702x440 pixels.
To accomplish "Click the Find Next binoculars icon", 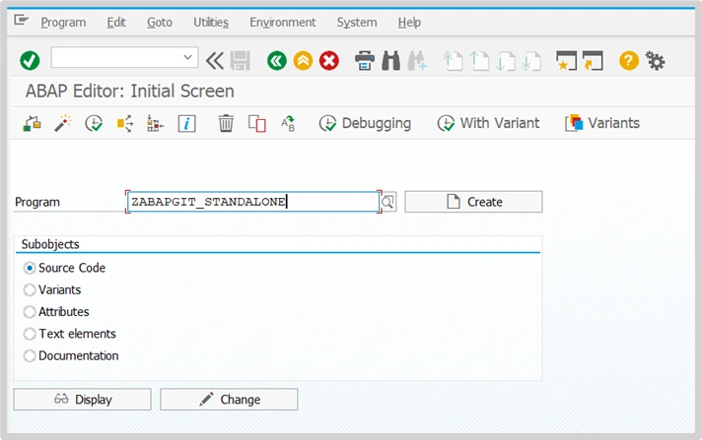I will pos(417,61).
